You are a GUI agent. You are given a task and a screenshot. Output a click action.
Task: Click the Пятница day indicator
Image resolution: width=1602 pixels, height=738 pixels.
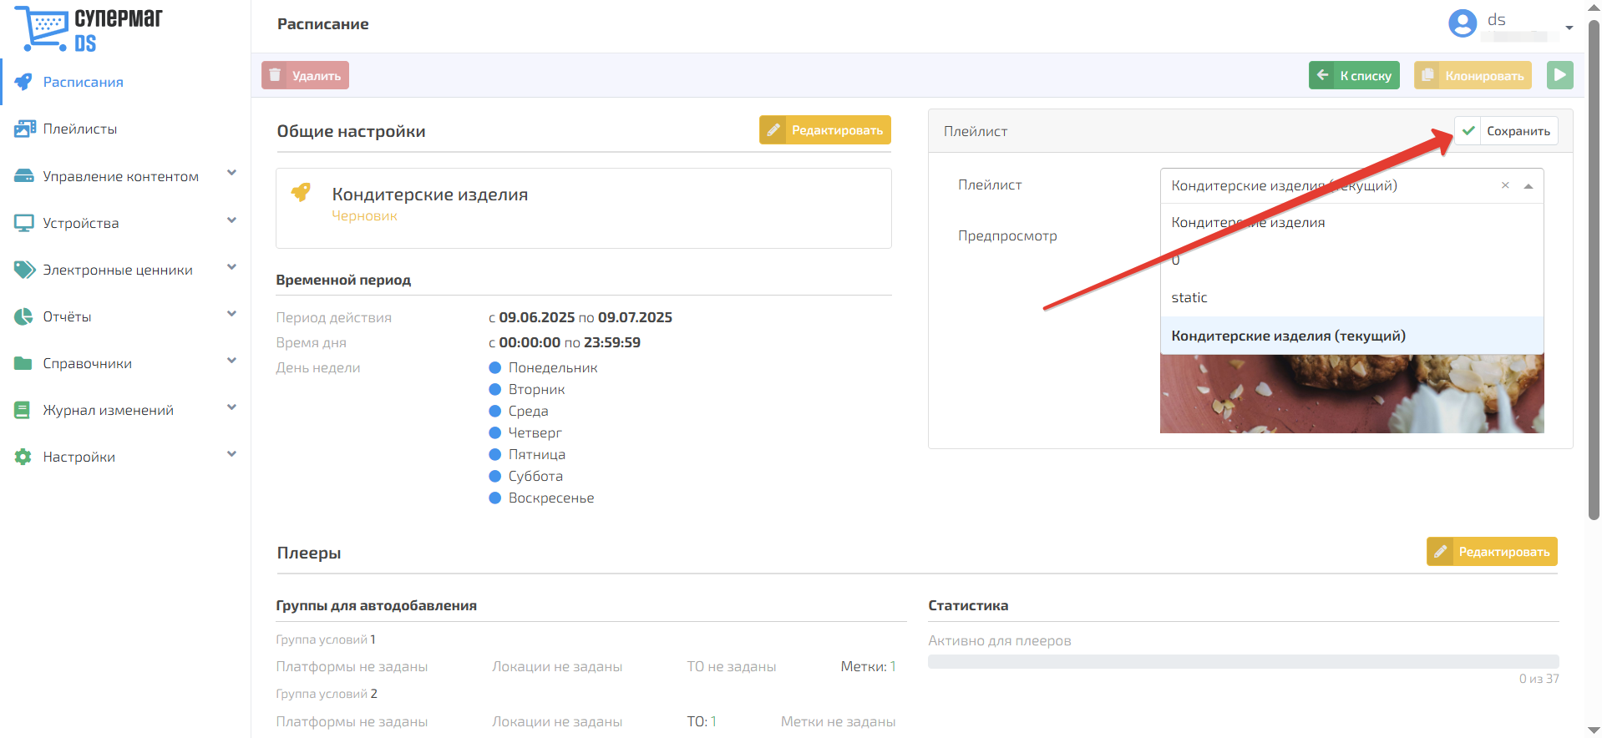[494, 454]
